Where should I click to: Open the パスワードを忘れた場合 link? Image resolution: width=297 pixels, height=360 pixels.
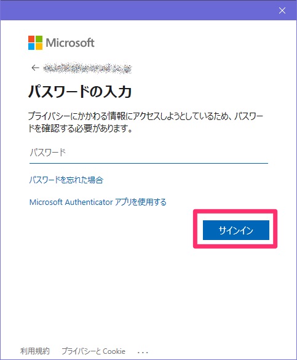coord(66,180)
